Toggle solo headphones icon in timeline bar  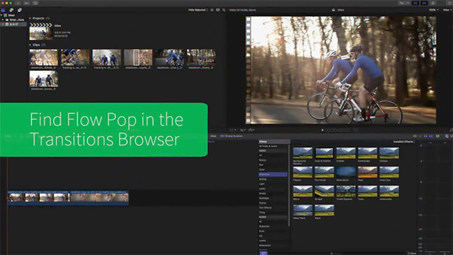(x=426, y=136)
